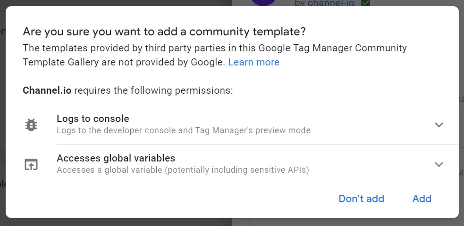464x226 pixels.
Task: Click the divider between permission rows
Action: pos(257,144)
